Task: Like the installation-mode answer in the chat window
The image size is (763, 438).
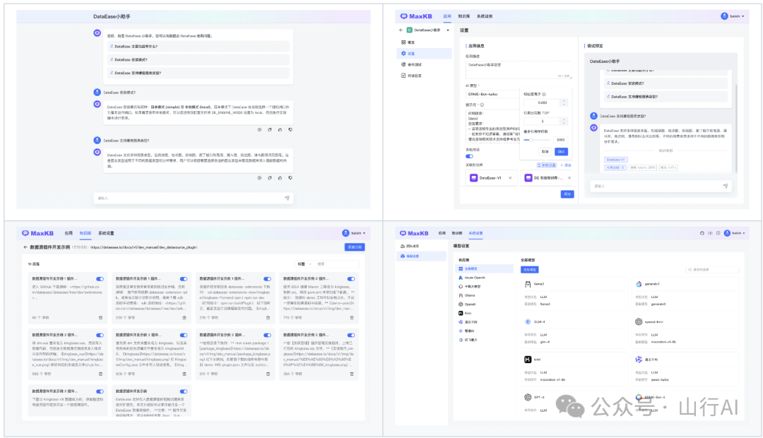Action: click(280, 129)
